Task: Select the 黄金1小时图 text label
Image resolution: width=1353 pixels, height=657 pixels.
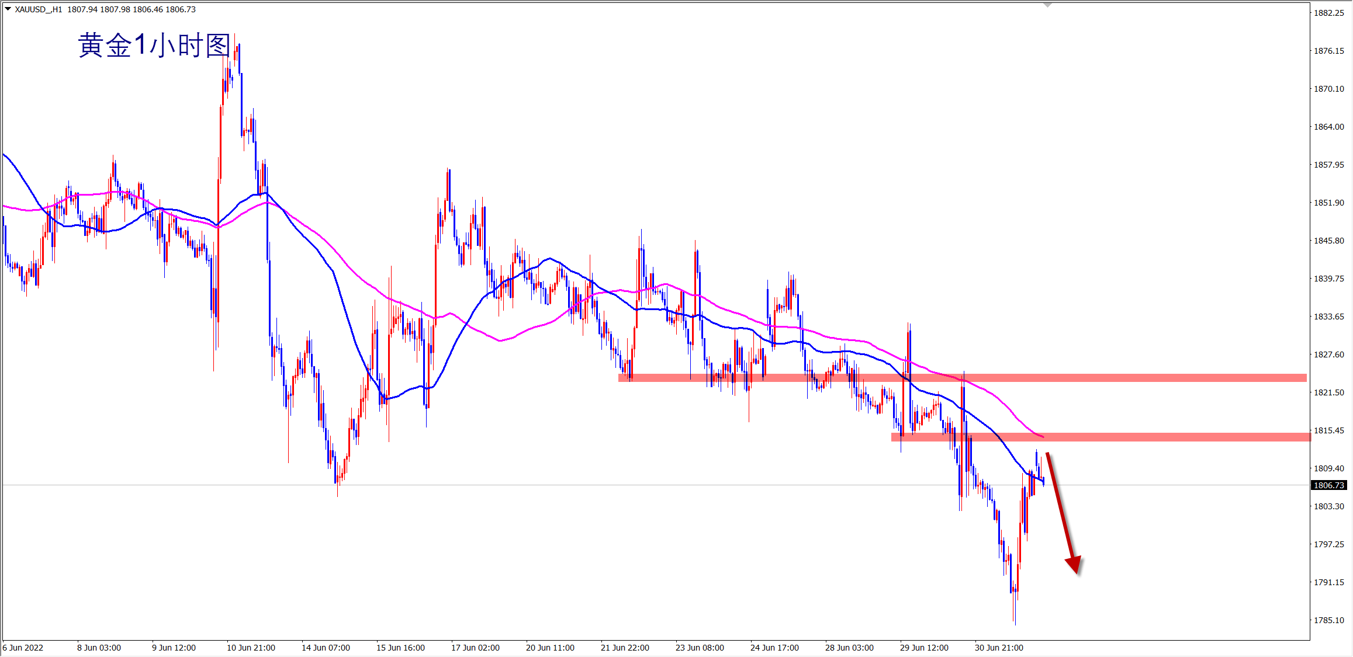Action: point(154,46)
